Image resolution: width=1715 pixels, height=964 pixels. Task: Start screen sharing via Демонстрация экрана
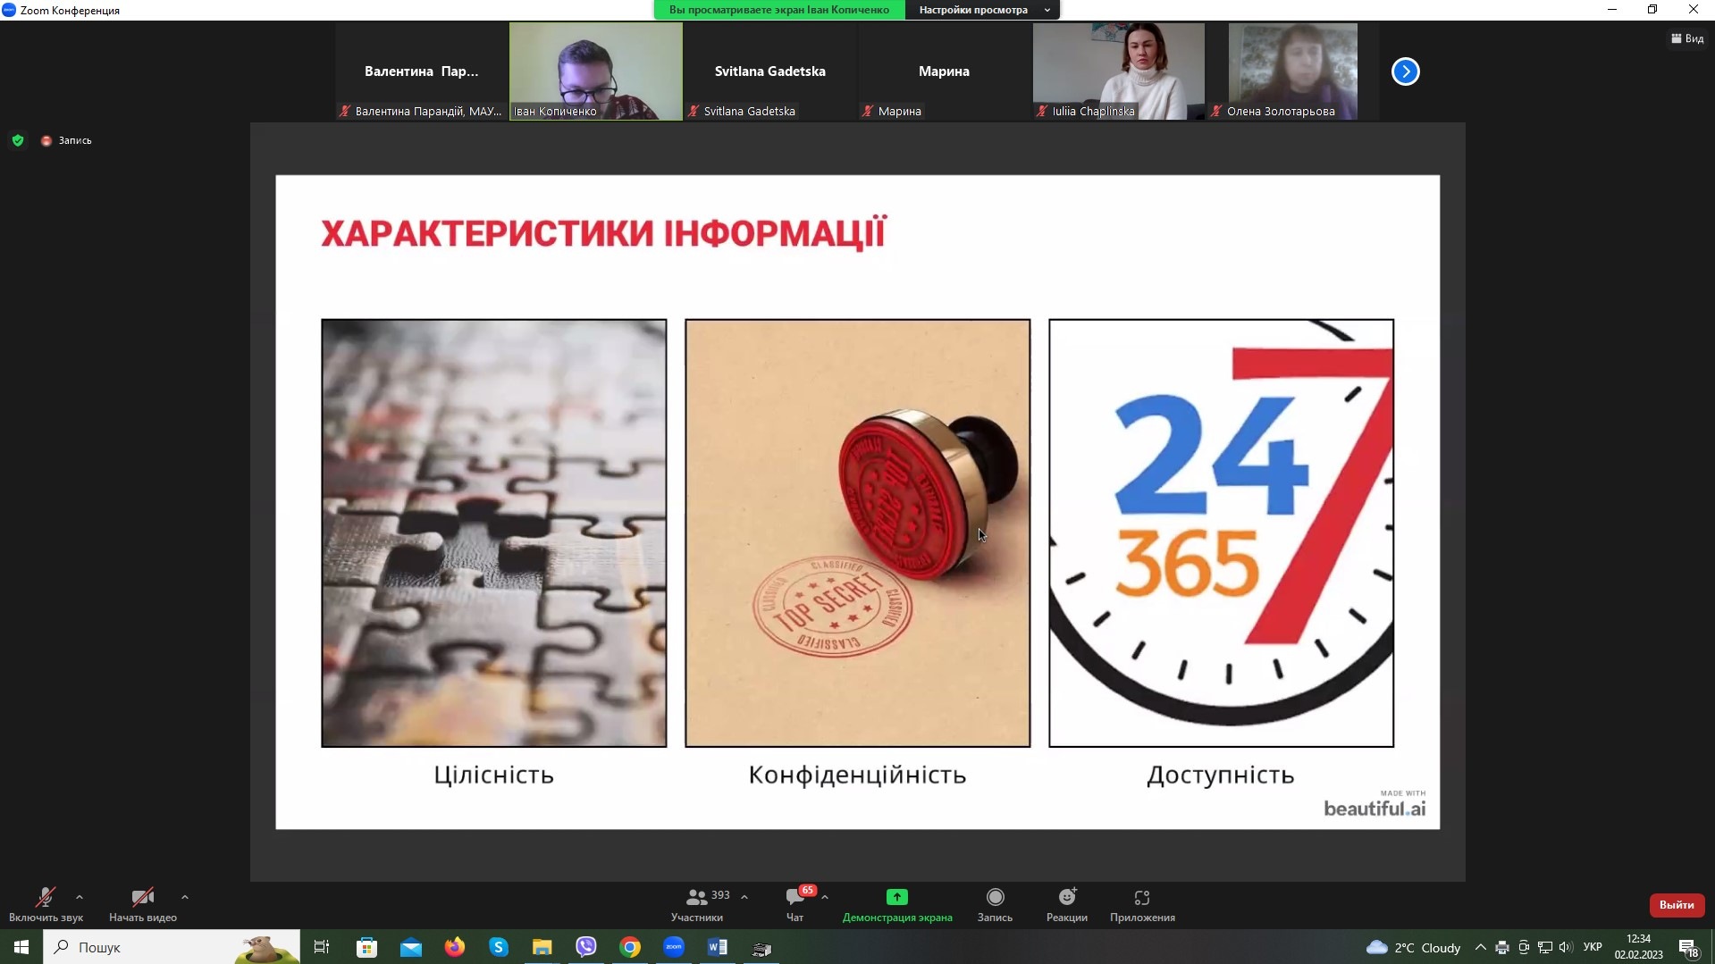[896, 903]
